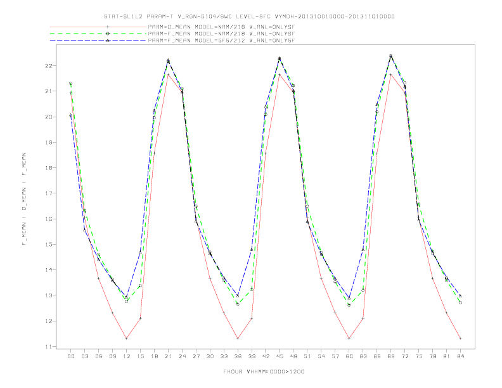Click the chart title starting with STAT=SL1L2

click(x=249, y=16)
